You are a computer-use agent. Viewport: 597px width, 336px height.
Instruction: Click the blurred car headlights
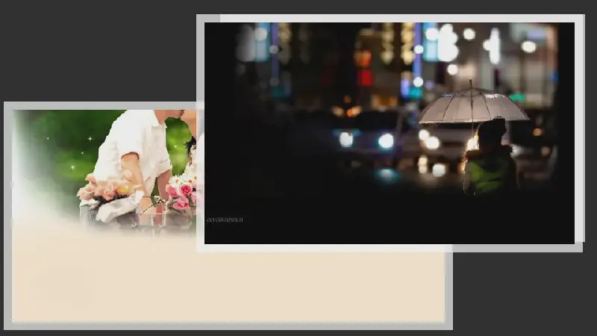(x=366, y=140)
